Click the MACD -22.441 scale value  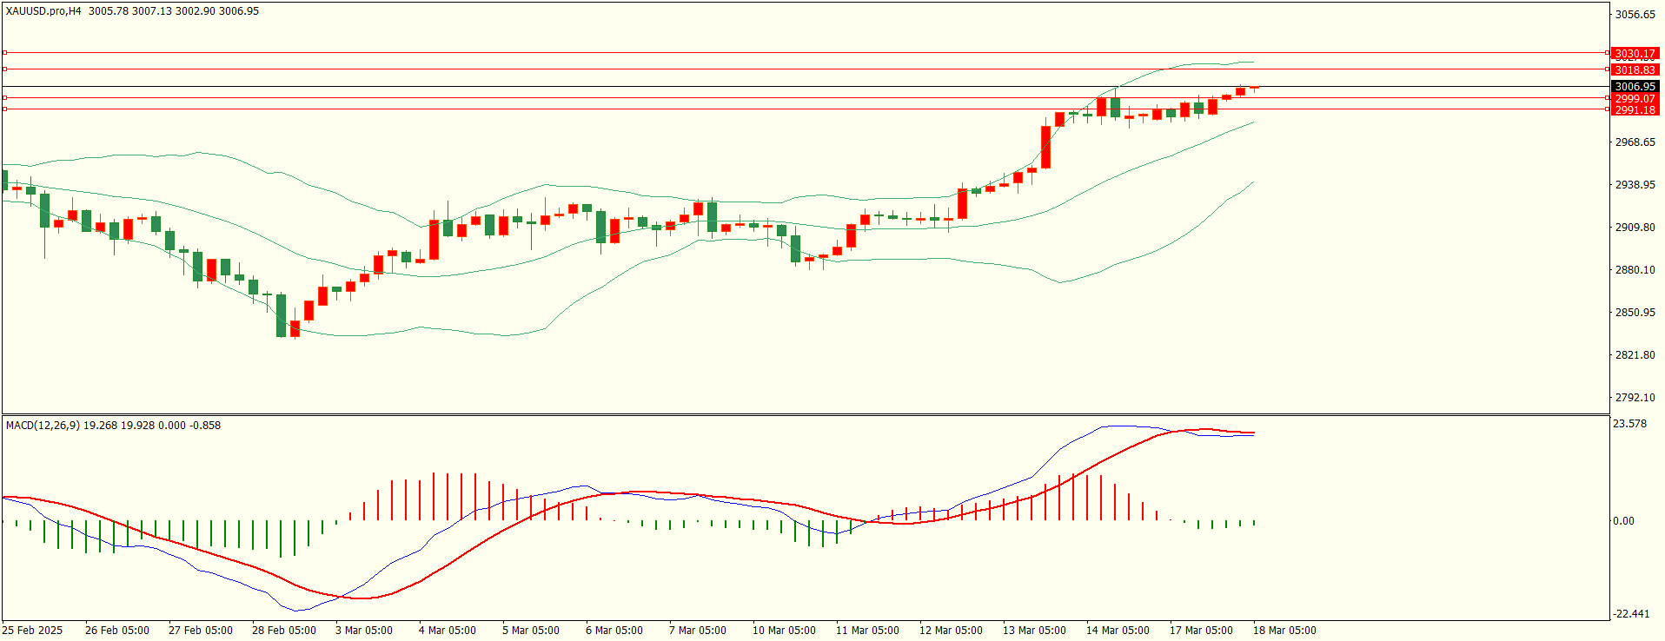(1631, 614)
